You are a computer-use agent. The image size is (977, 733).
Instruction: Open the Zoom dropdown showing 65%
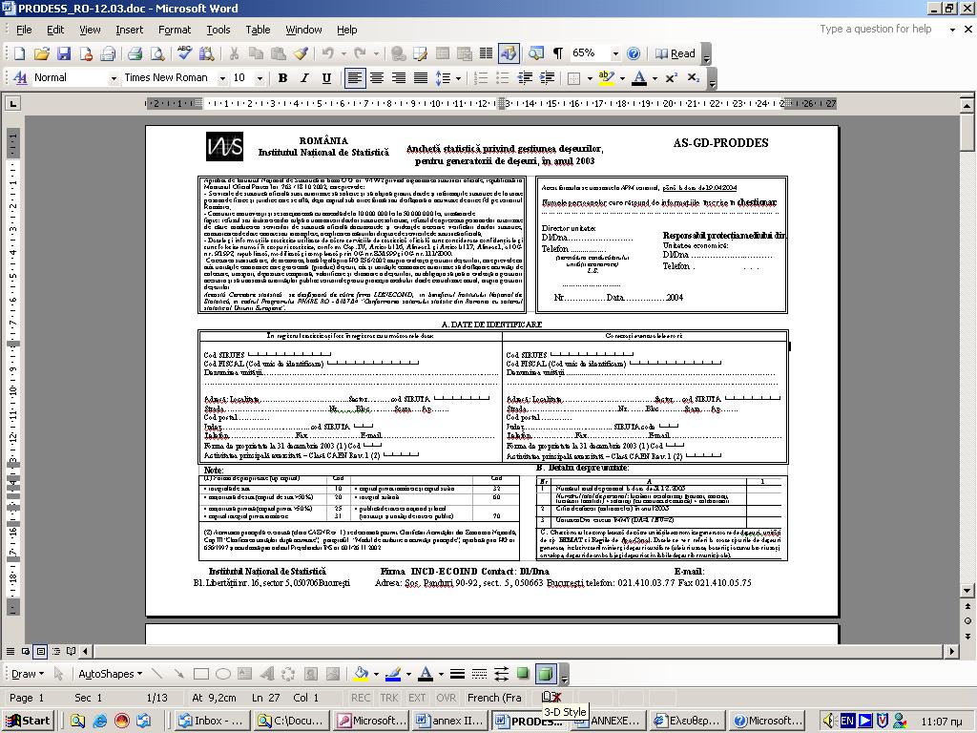click(615, 54)
